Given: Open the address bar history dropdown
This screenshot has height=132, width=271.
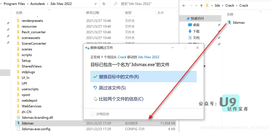Looking at the screenshot, I should 96,4.
